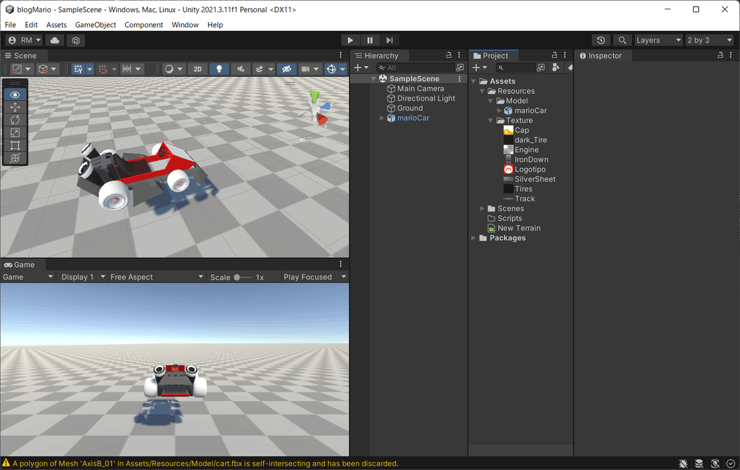This screenshot has width=740, height=470.
Task: Select the View (eye) tool in Scene
Action: click(15, 94)
